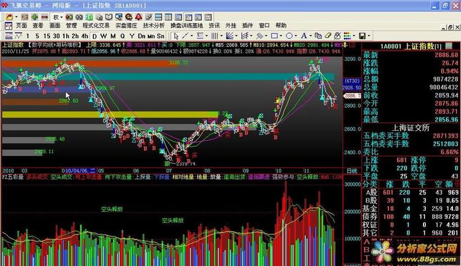Select the vertical period lines tool
461x266 pixels.
tap(214, 36)
